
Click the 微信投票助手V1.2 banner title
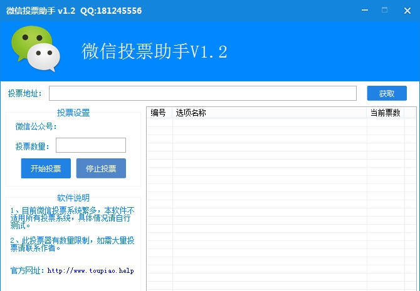coord(155,51)
